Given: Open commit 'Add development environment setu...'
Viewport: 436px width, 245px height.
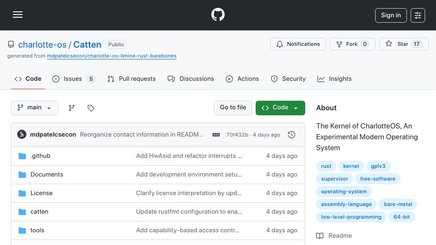Looking at the screenshot, I should 189,174.
